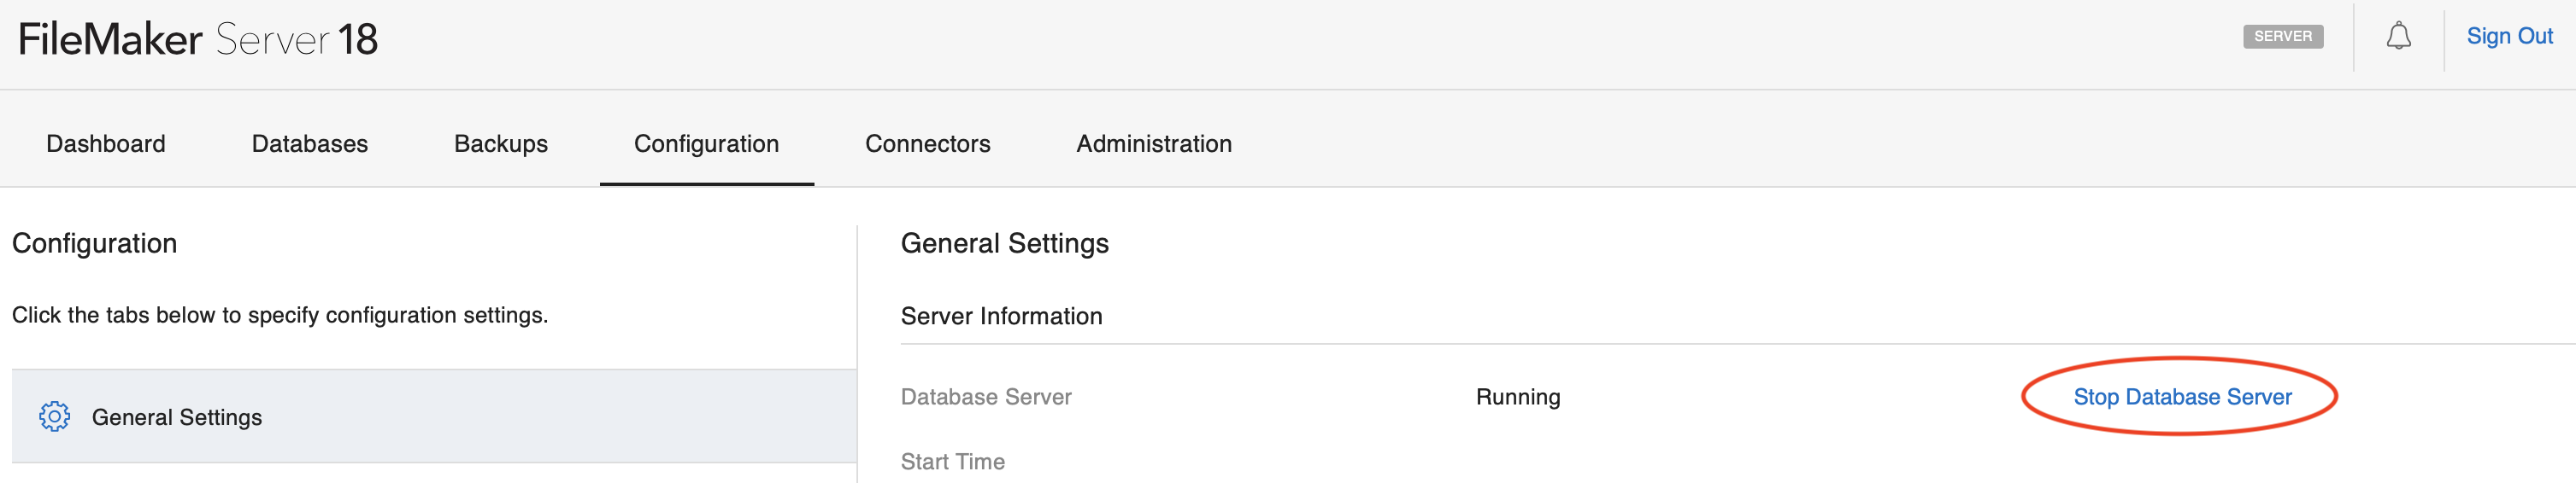Click the SERVER badge
The height and width of the screenshot is (483, 2576).
coord(2282,37)
